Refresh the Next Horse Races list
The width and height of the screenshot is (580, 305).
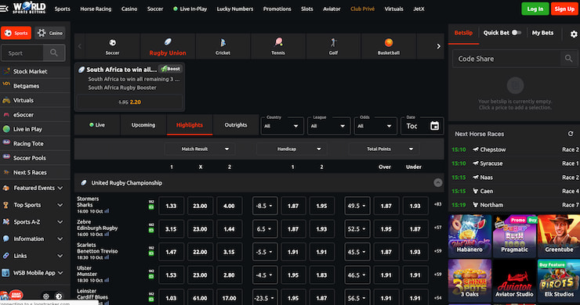tap(571, 134)
